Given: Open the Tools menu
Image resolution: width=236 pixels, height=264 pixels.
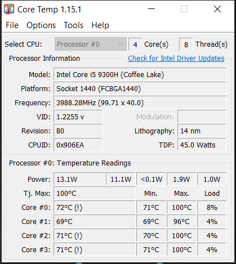Looking at the screenshot, I should pyautogui.click(x=73, y=25).
